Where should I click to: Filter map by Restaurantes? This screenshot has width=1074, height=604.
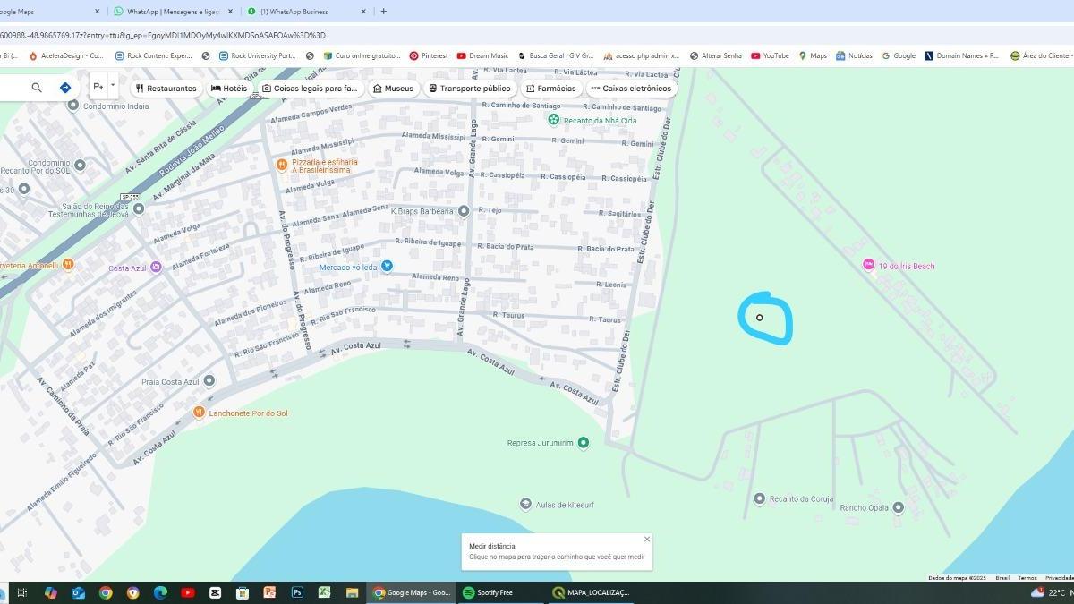pyautogui.click(x=166, y=89)
